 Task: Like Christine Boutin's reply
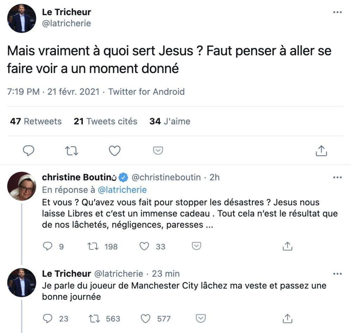pos(144,246)
